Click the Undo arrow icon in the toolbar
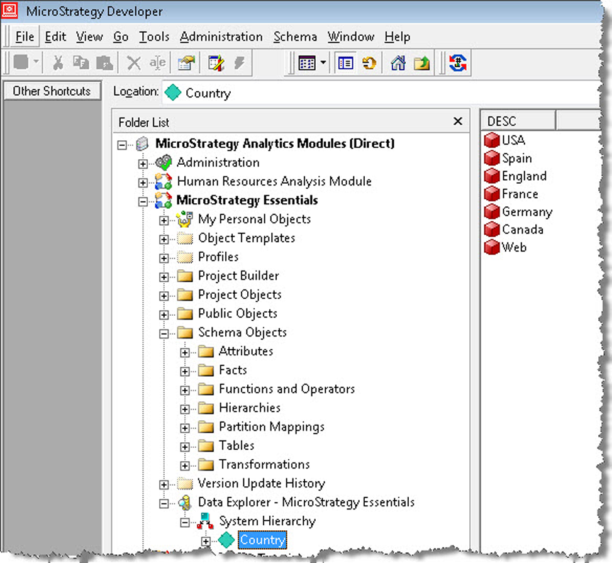Viewport: 612px width, 563px height. pyautogui.click(x=370, y=62)
